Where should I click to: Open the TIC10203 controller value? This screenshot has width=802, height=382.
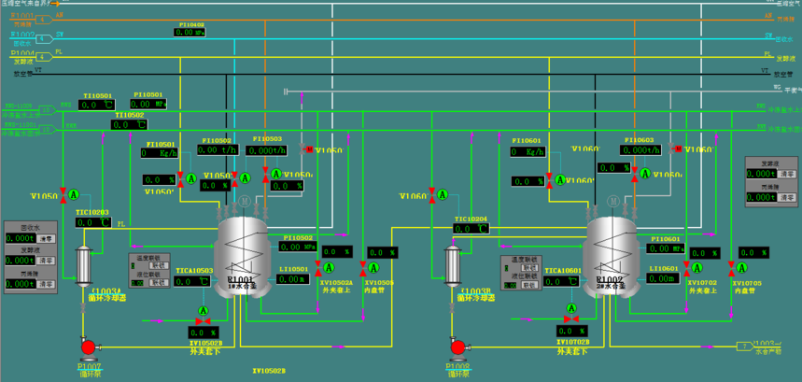click(93, 222)
